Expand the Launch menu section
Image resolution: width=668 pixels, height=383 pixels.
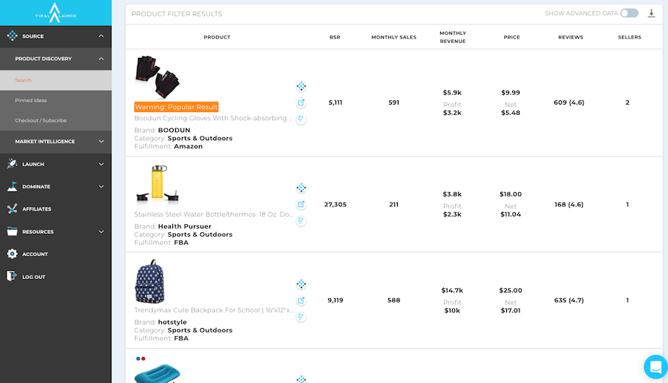[x=101, y=164]
